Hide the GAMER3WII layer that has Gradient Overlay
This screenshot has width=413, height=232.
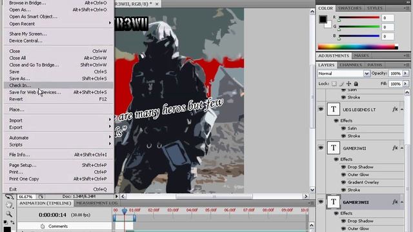[321, 148]
